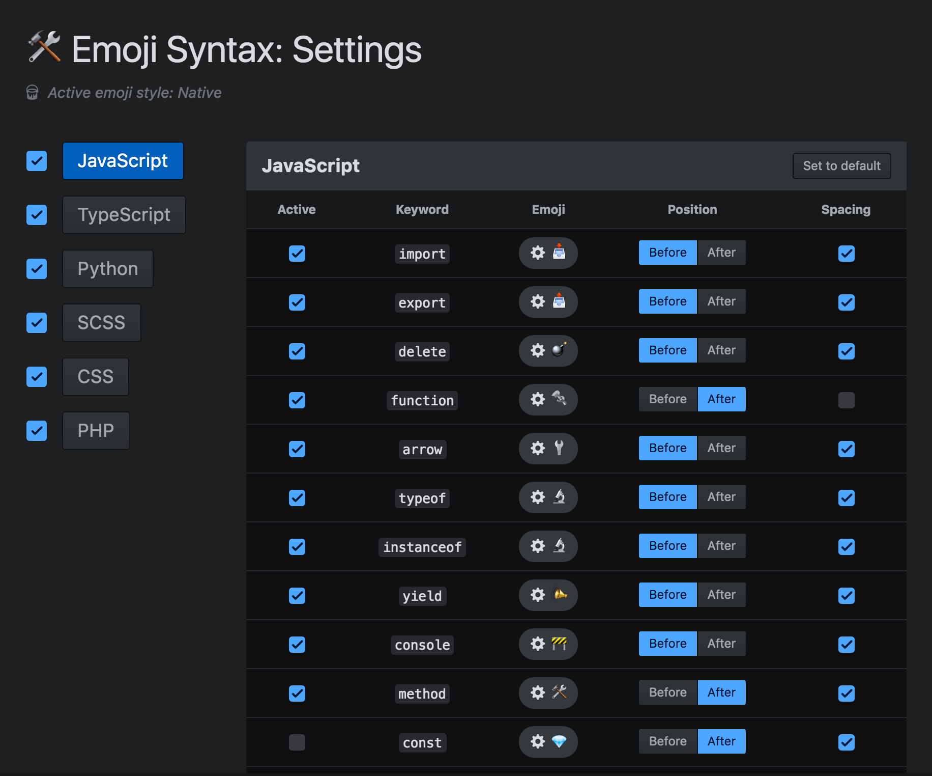This screenshot has height=776, width=932.
Task: Uncheck Active for the arrow row
Action: pos(297,449)
